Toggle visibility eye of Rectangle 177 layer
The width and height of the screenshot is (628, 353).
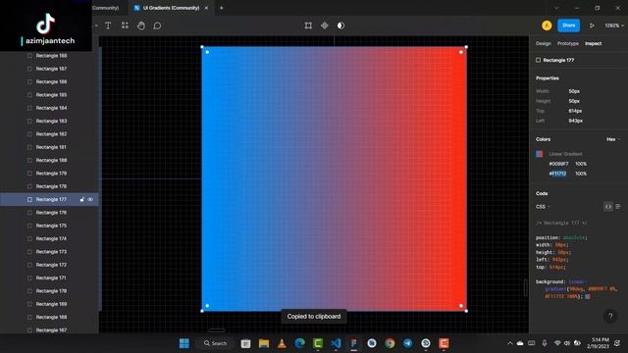click(90, 199)
